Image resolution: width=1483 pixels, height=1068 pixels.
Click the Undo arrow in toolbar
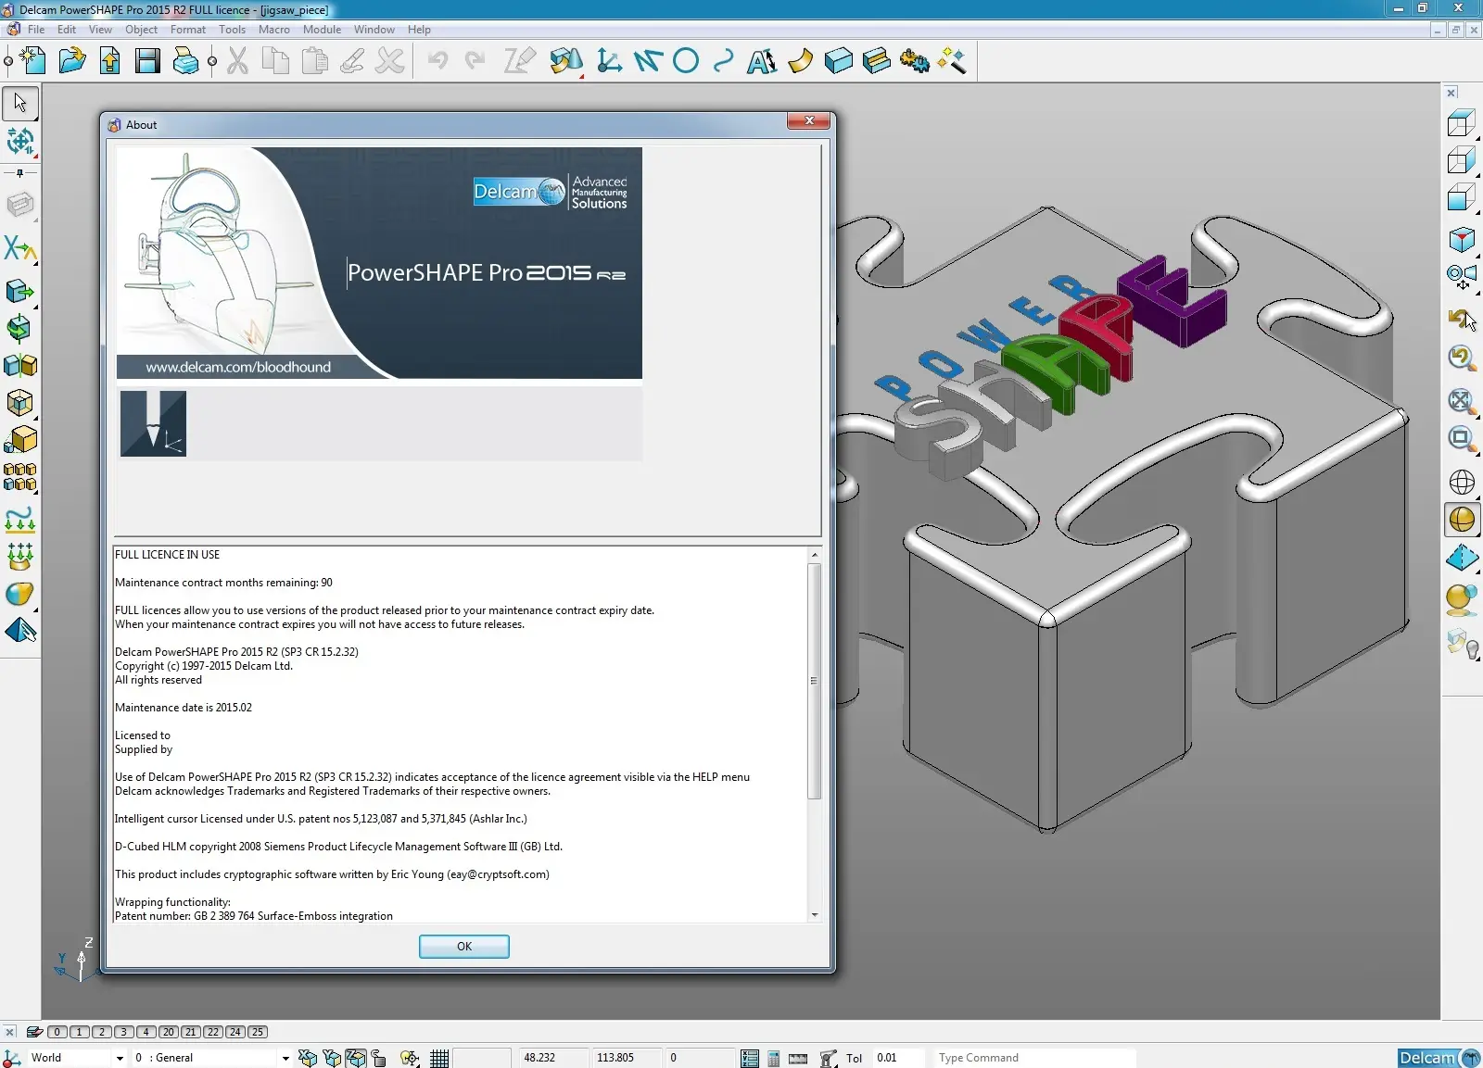coord(437,61)
